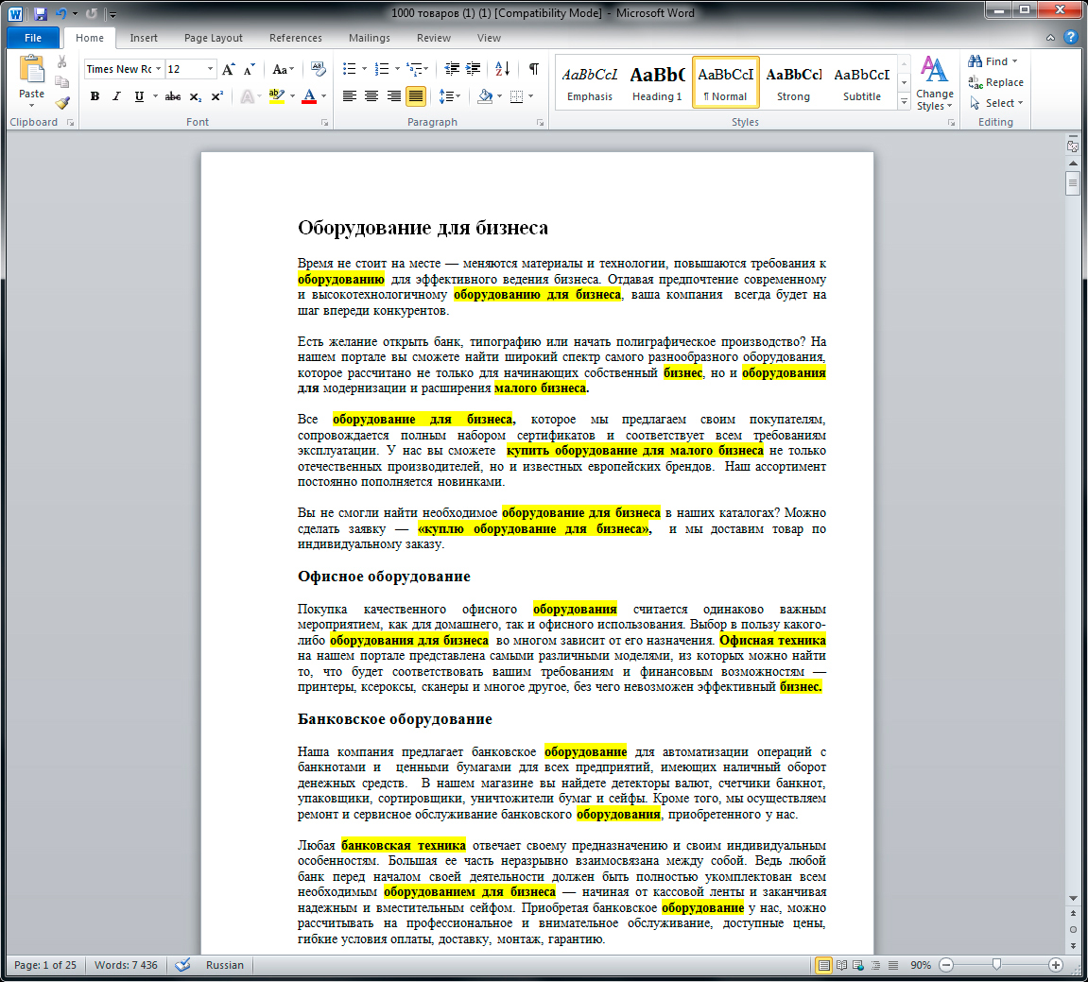
Task: Cut selection with scissors icon
Action: click(x=61, y=61)
